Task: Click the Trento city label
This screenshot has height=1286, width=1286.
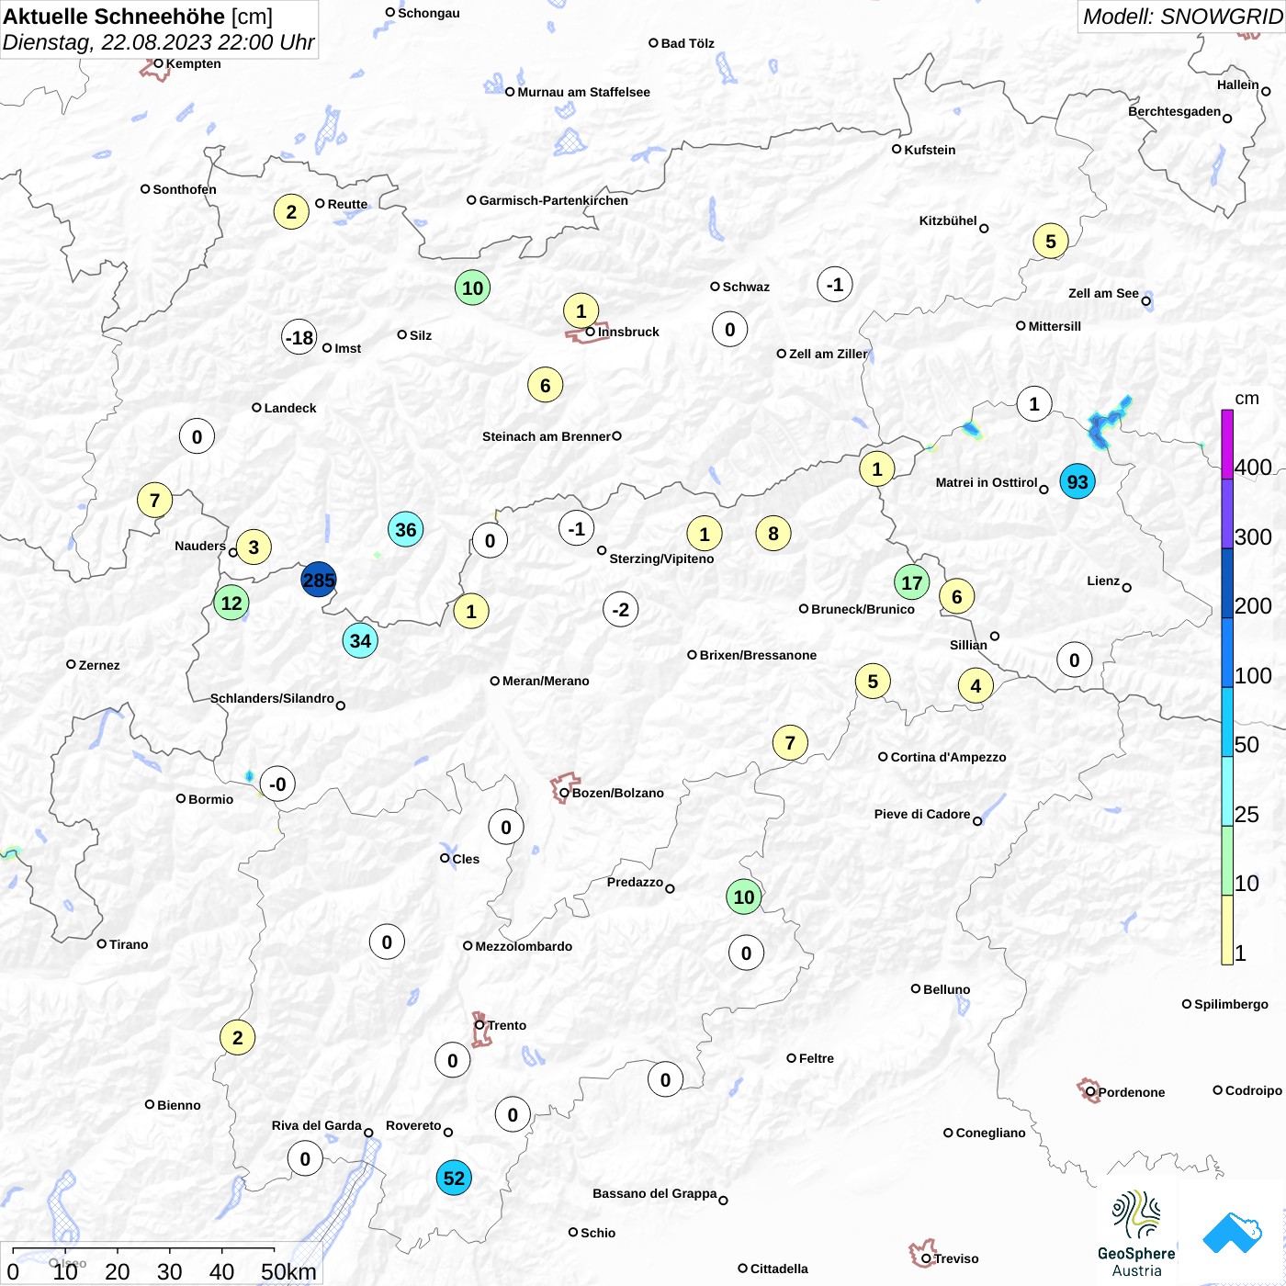Action: [507, 1025]
